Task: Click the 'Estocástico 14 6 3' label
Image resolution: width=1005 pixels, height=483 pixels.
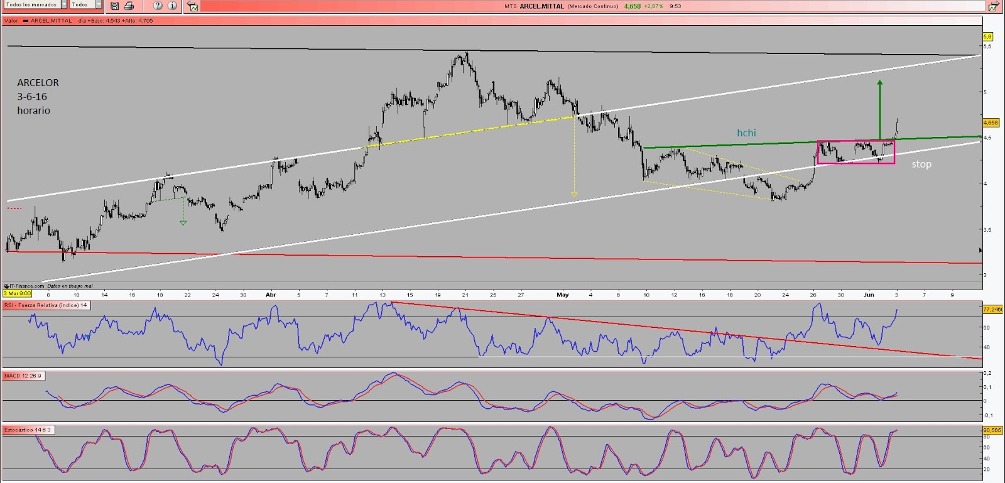Action: tap(28, 430)
